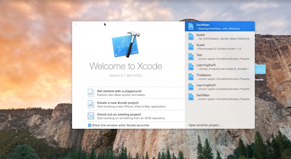Open SwiftMan project in Desktop folder
The image size is (291, 159).
tap(220, 26)
